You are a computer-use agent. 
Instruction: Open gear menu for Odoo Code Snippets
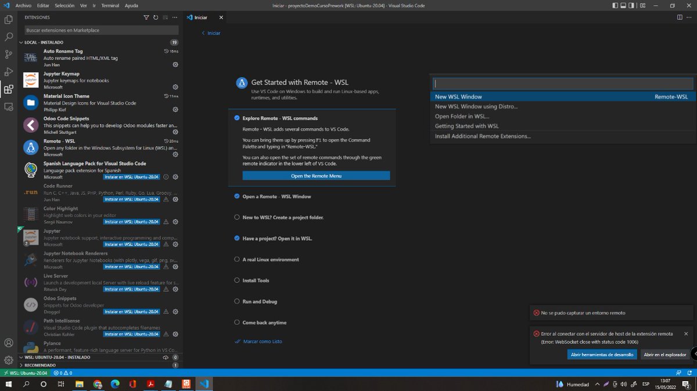tap(175, 132)
